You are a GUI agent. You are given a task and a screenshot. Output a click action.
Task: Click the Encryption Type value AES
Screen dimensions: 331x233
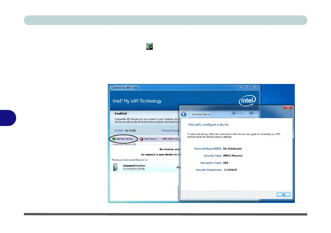225,163
